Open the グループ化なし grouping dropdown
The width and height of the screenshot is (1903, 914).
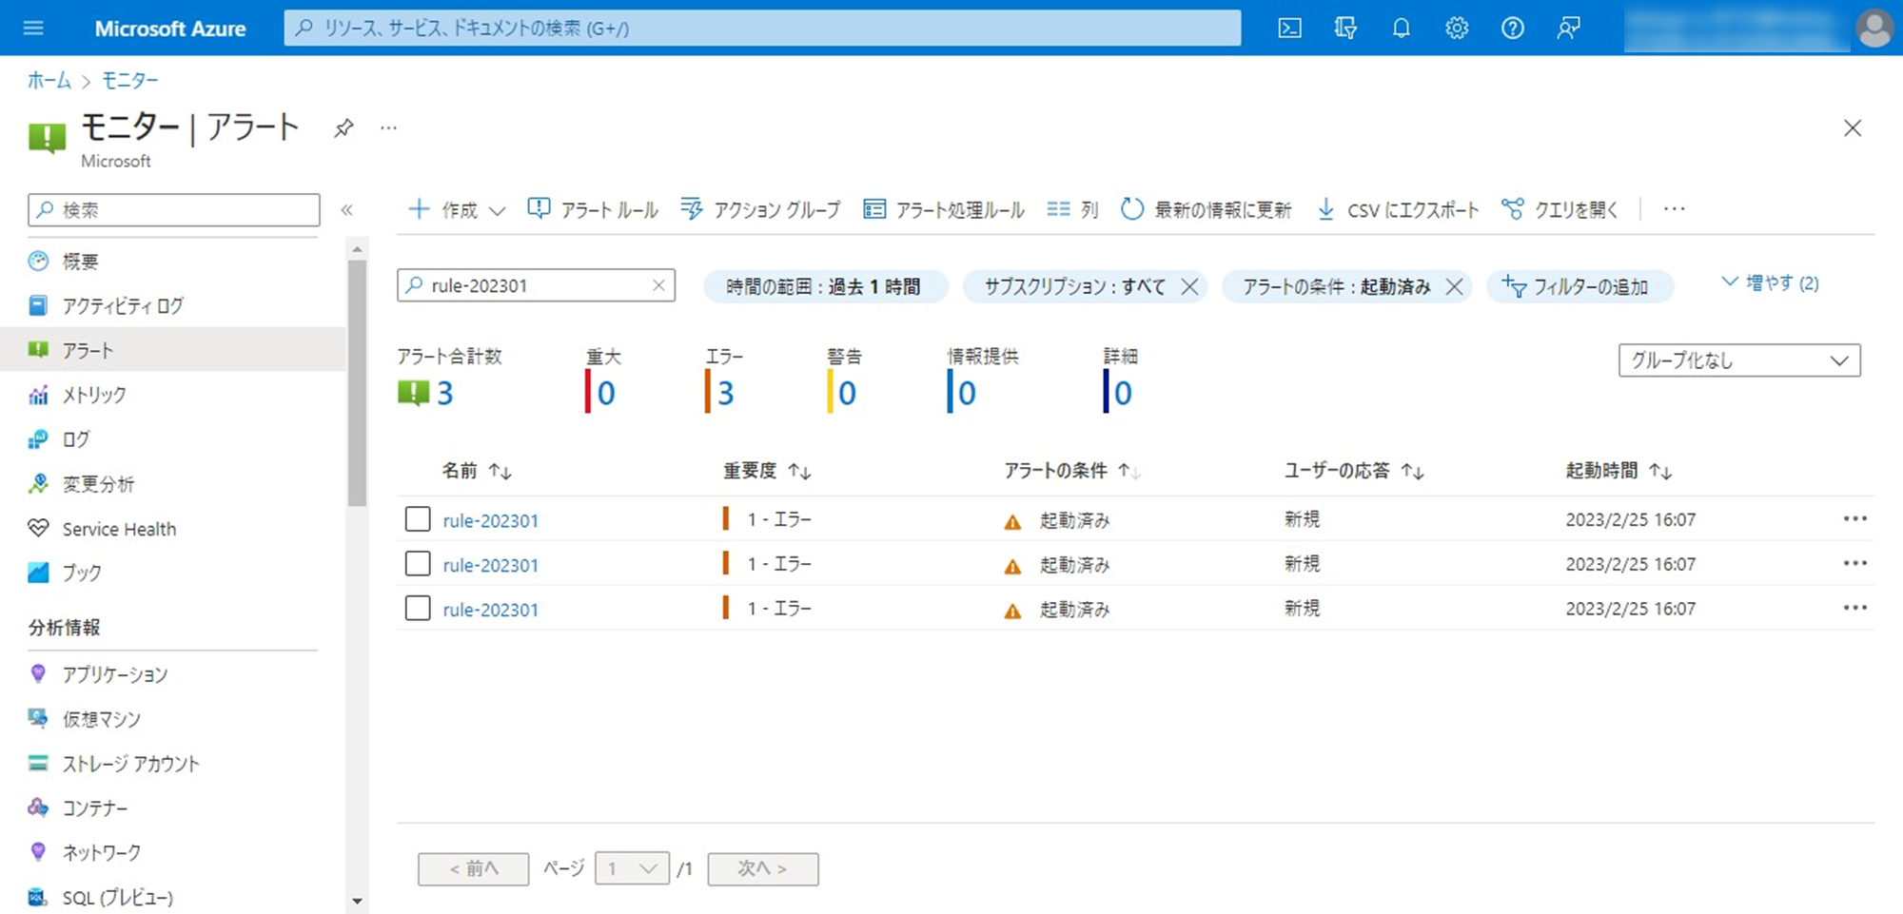[x=1739, y=360]
